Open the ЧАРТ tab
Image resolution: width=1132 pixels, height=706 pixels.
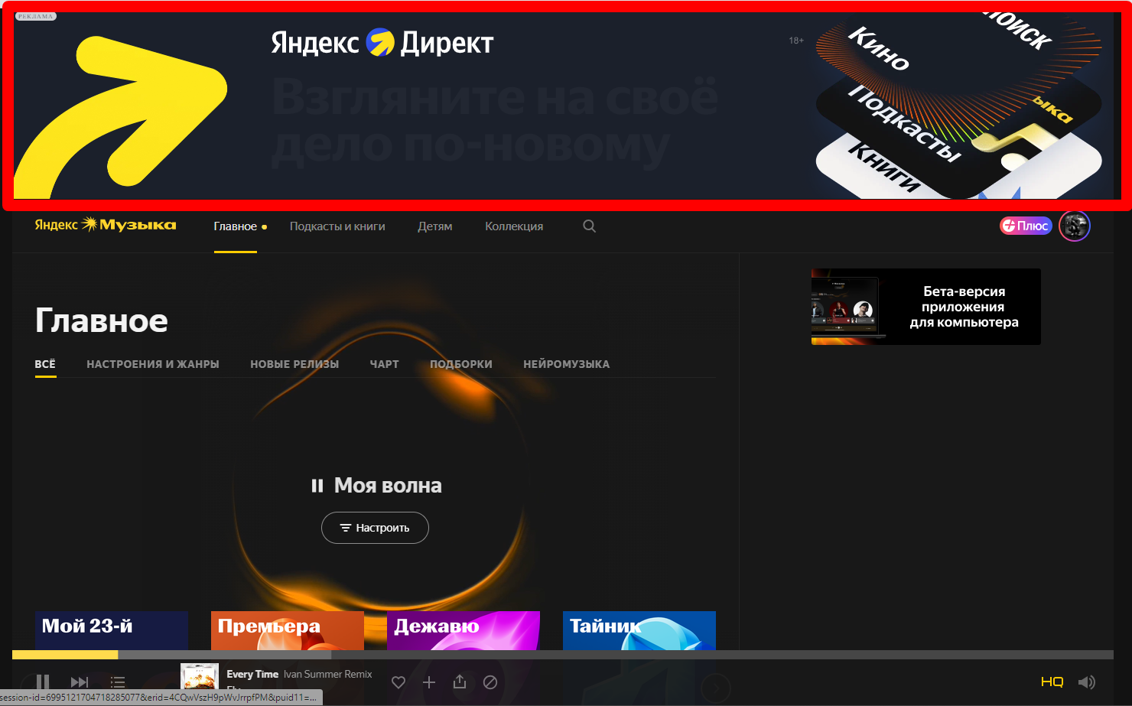click(385, 364)
